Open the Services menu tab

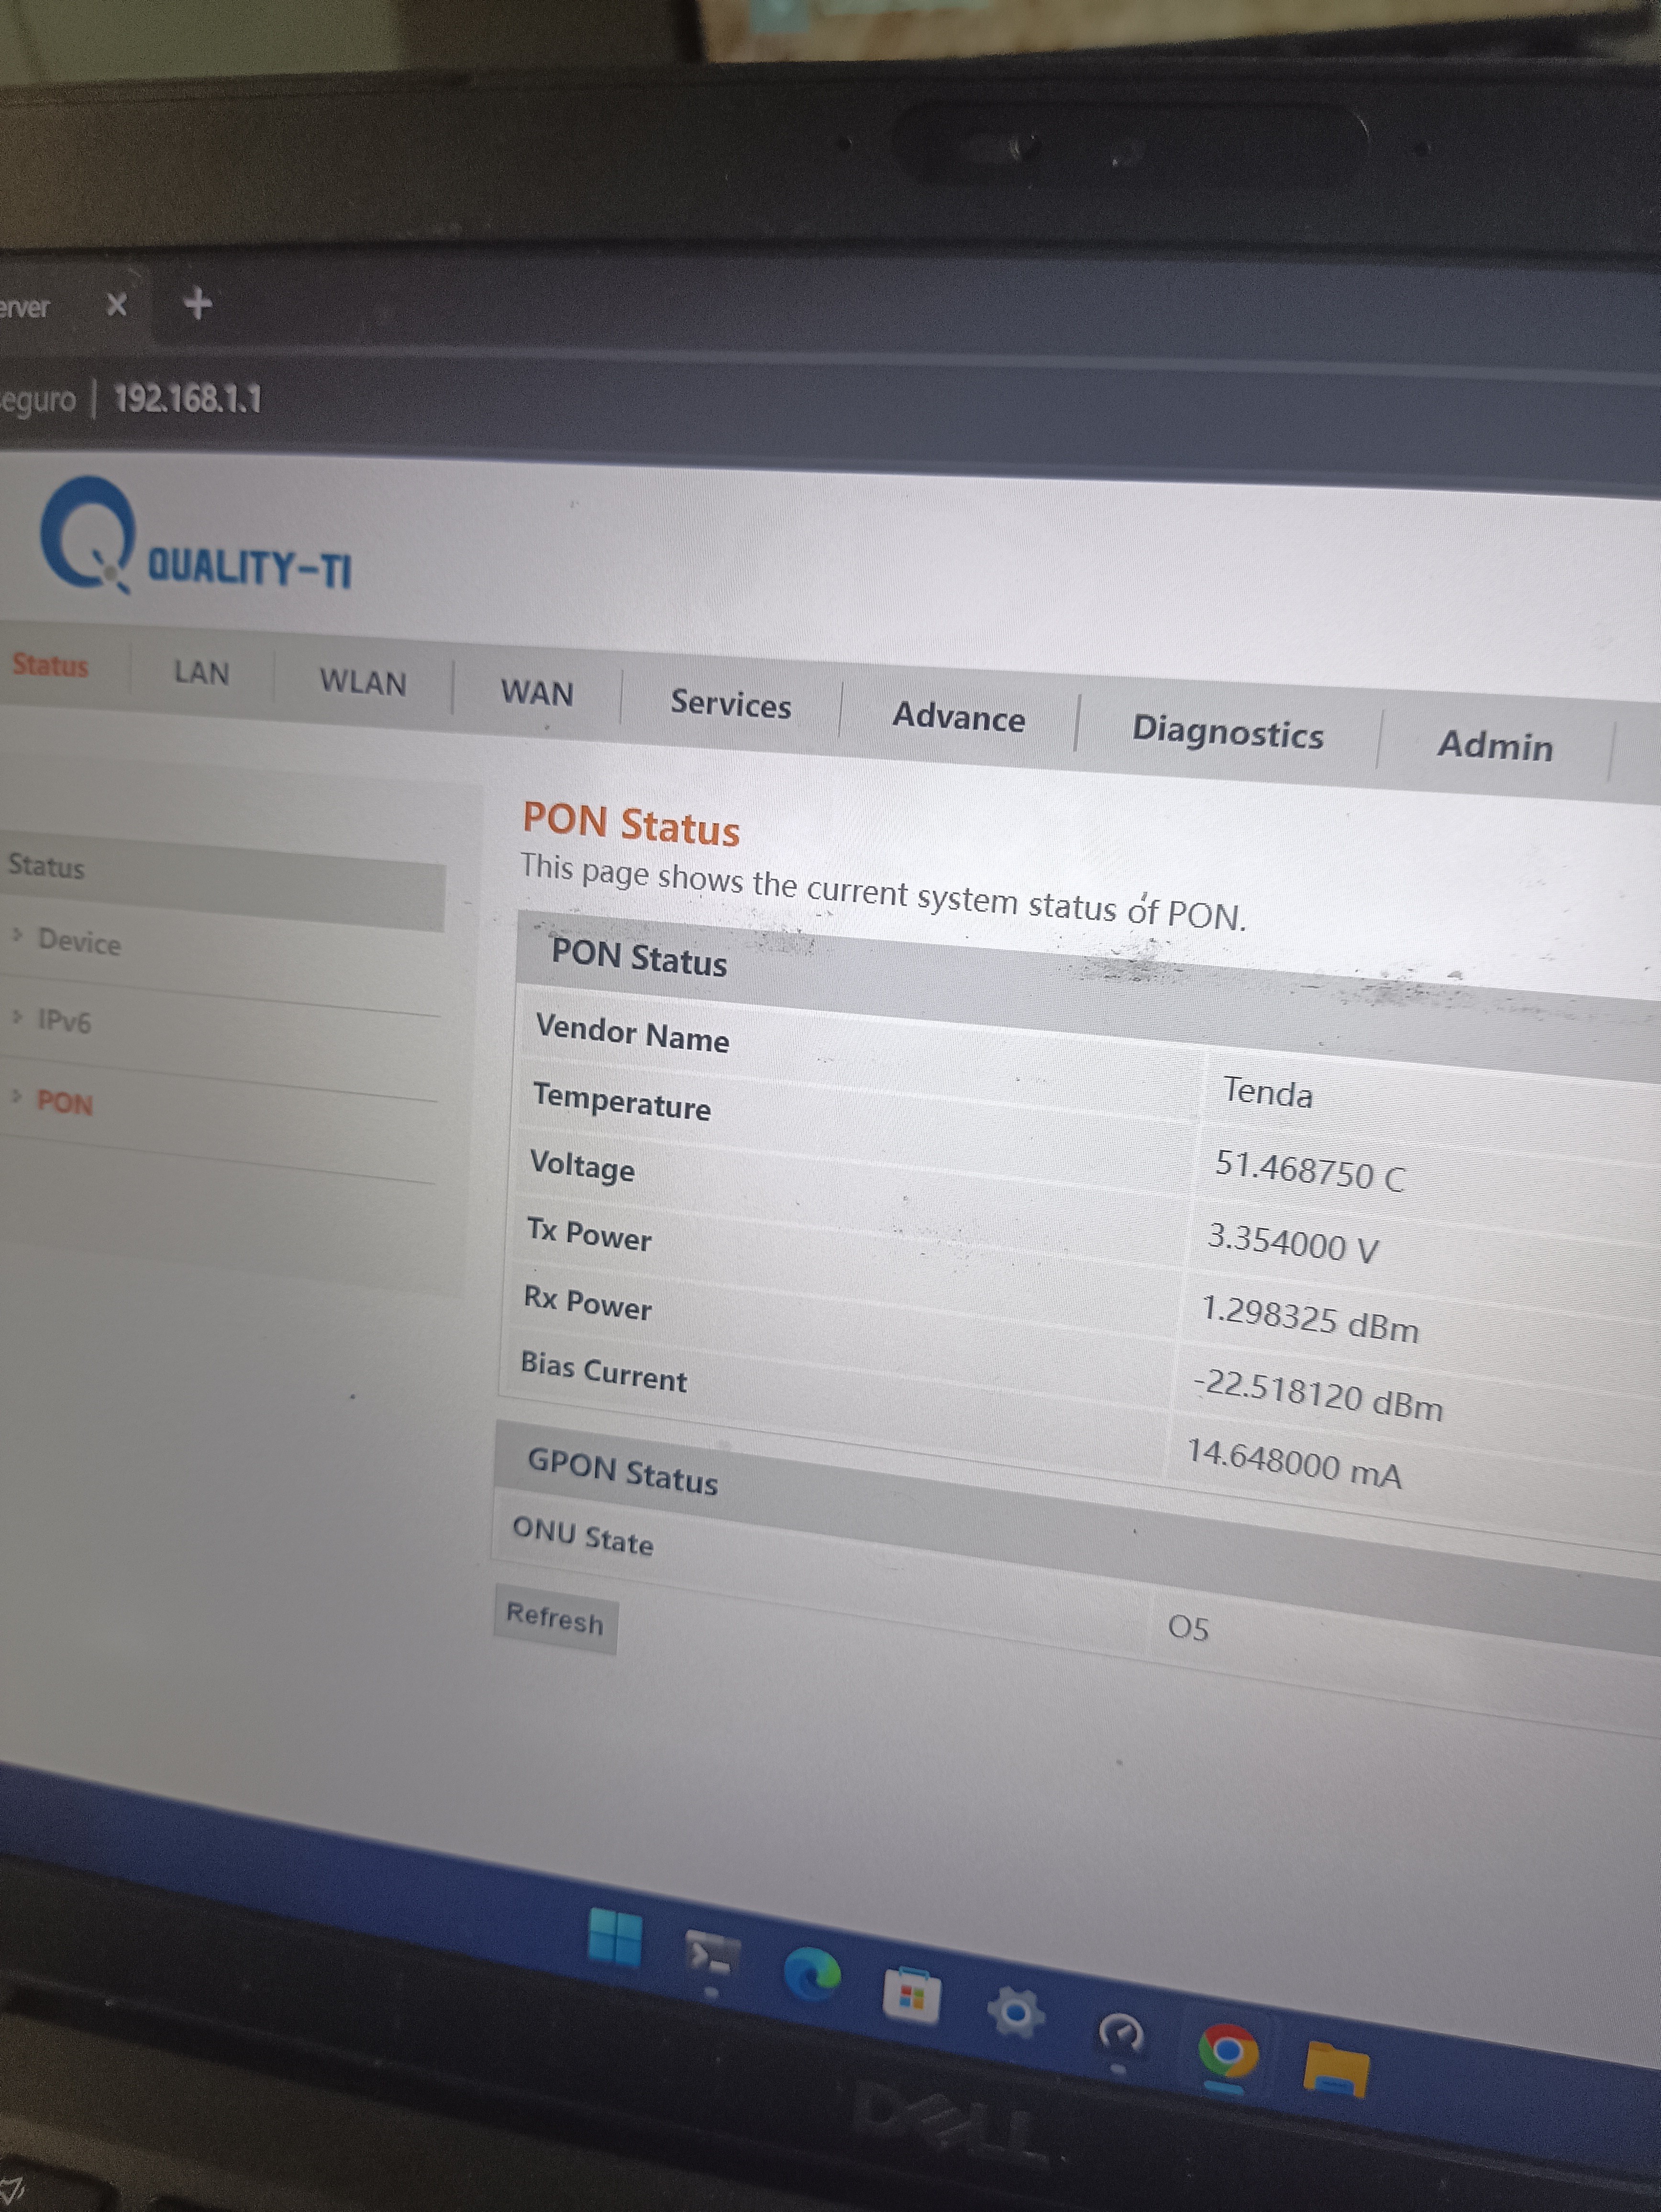[730, 704]
